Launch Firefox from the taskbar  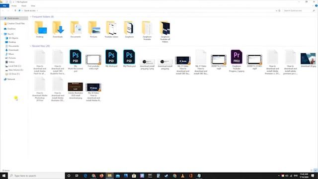[101, 176]
